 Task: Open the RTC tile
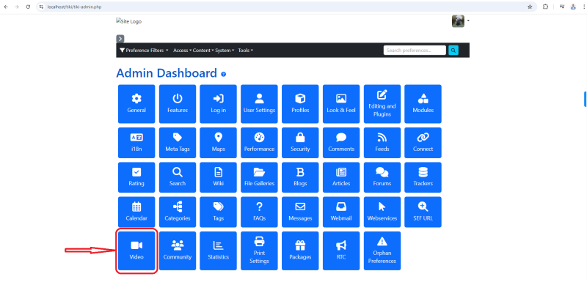tap(341, 251)
